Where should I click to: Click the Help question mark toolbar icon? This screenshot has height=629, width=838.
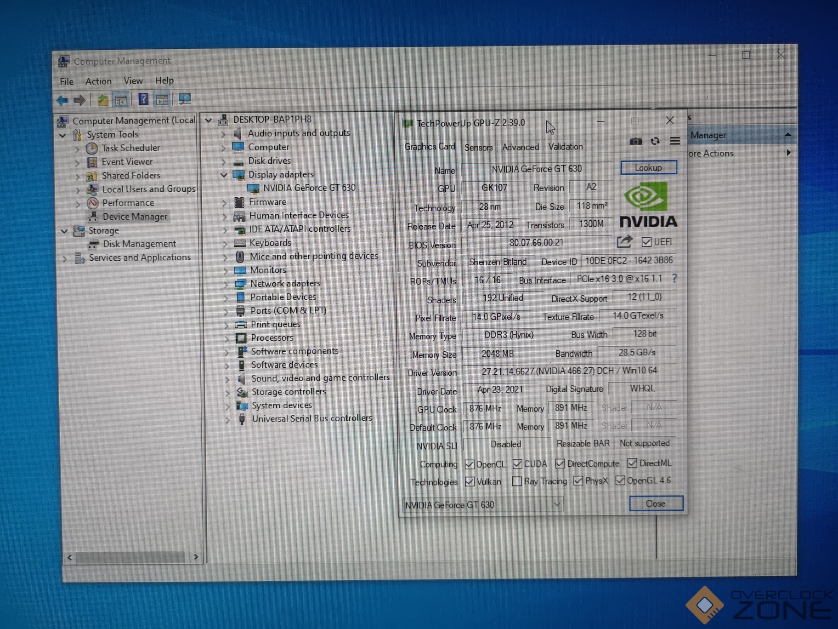point(143,99)
